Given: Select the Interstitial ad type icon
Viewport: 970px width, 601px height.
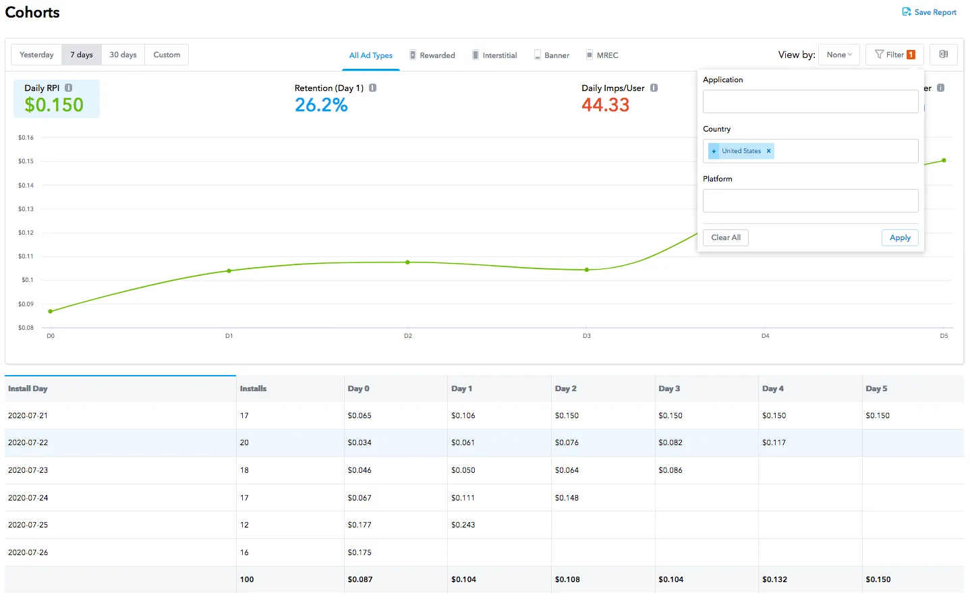Looking at the screenshot, I should [x=476, y=55].
